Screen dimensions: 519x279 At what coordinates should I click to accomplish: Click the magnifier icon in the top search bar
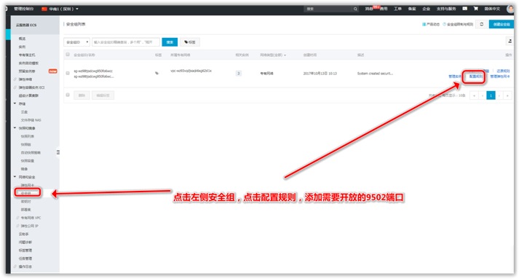tap(355, 9)
